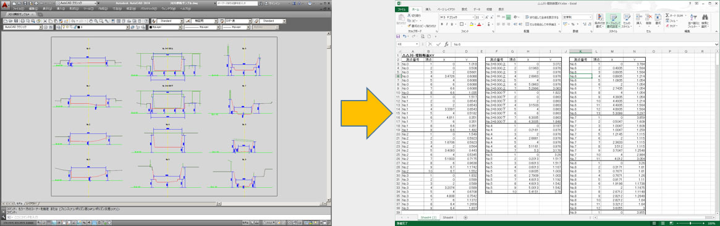Toggle underline formatting in Excel ribbon
The height and width of the screenshot is (226, 720).
[452, 24]
